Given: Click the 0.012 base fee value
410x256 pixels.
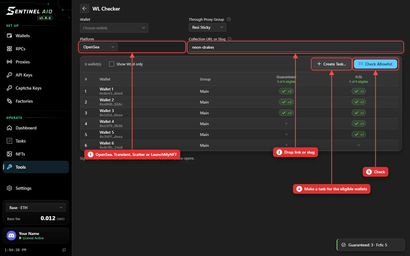Looking at the screenshot, I should pyautogui.click(x=48, y=218).
